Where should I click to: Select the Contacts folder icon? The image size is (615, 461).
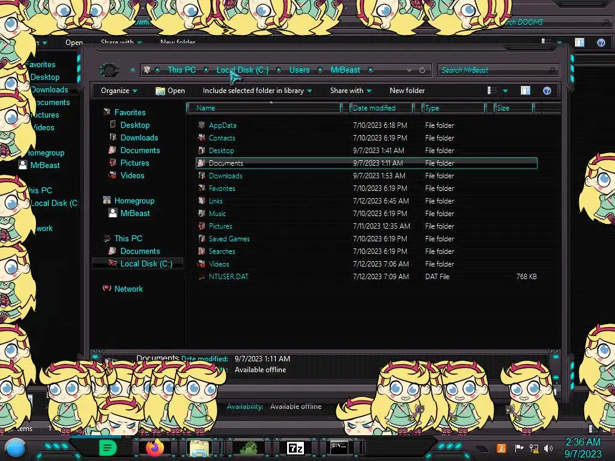tap(202, 137)
